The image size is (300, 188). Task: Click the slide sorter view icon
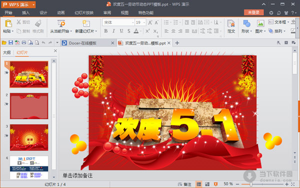207,184
